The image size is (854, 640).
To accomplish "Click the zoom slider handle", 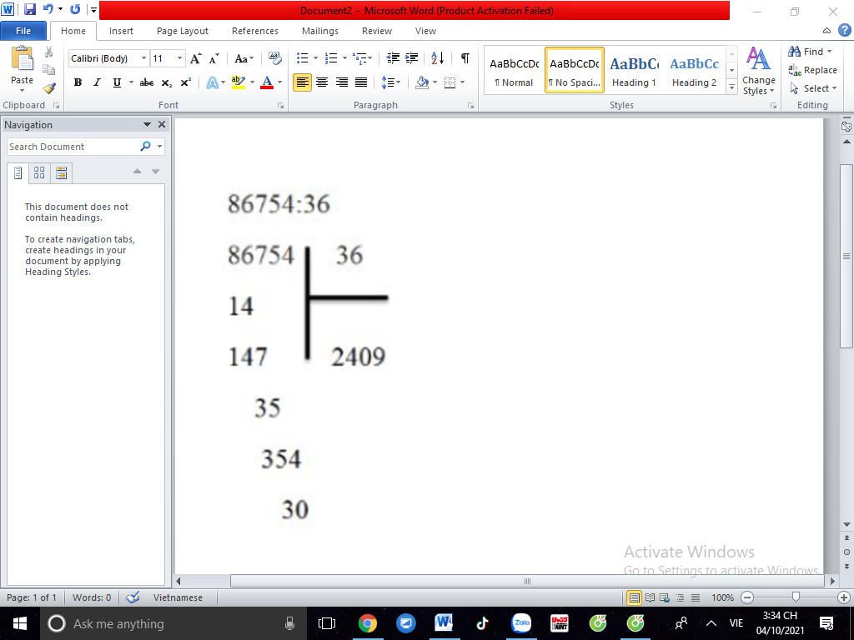I will (x=796, y=597).
